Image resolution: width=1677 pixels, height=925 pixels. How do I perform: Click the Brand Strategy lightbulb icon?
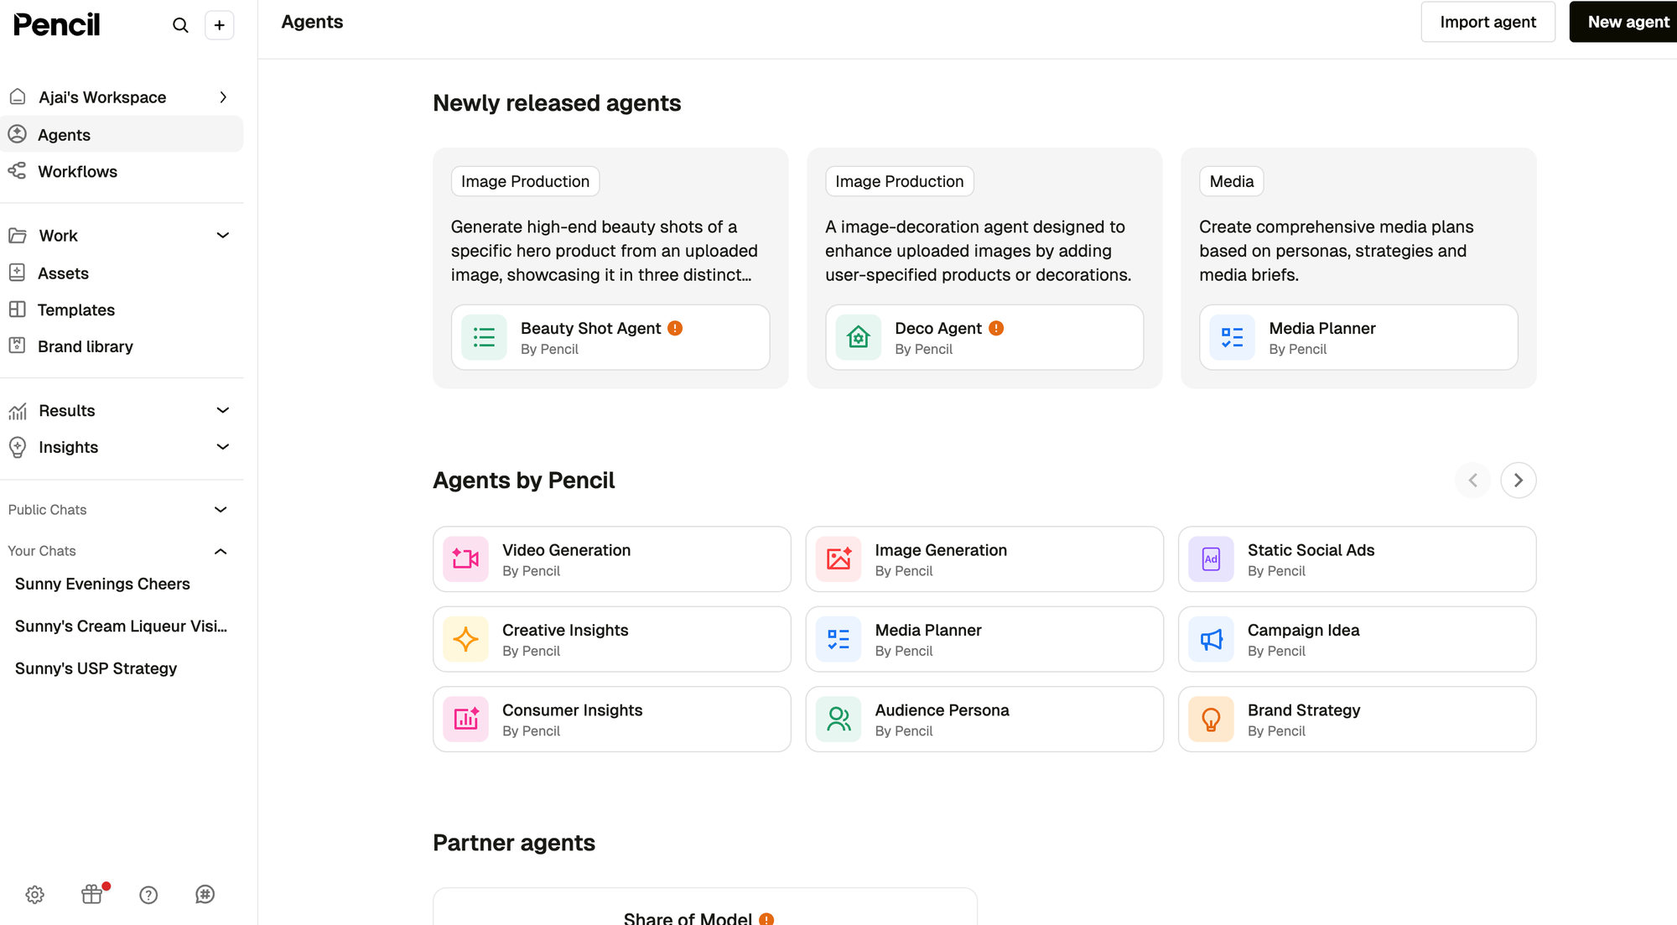tap(1211, 718)
